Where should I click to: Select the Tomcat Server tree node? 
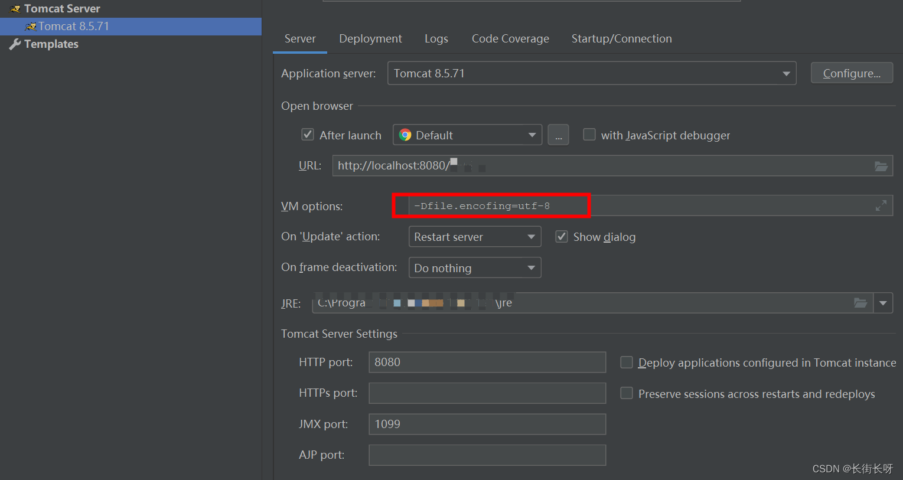[62, 8]
